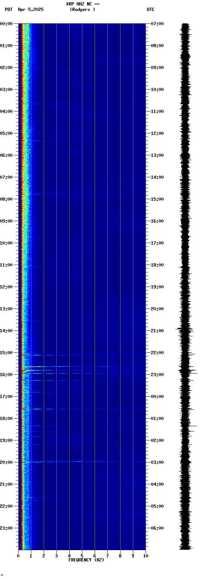Click the 20:00 PDT time label
Viewport: 201px width, 579px height.
(x=7, y=462)
